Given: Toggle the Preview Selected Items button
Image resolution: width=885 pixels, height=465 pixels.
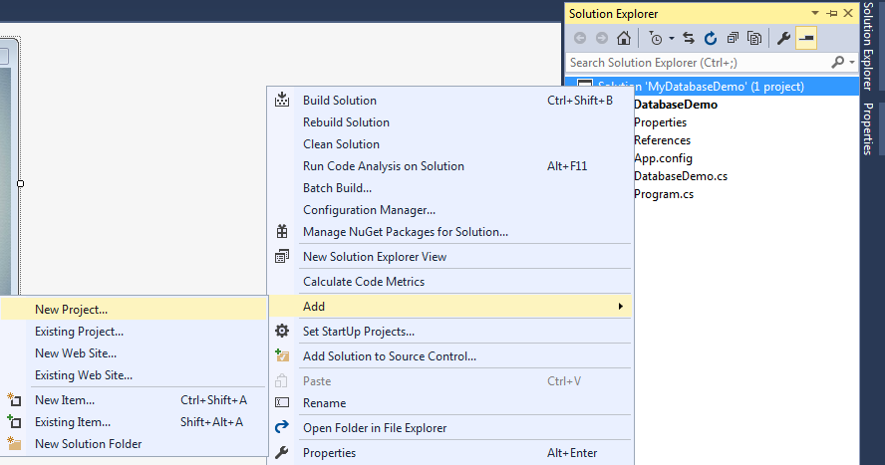Looking at the screenshot, I should 805,39.
